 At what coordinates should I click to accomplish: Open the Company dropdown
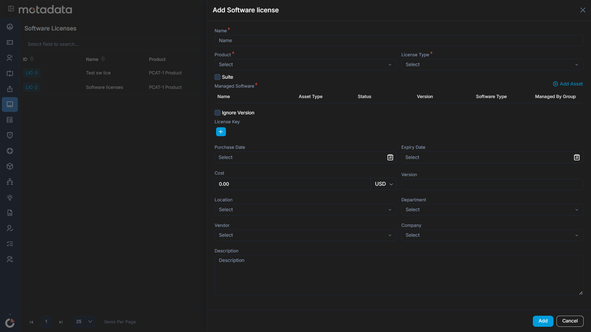coord(492,235)
